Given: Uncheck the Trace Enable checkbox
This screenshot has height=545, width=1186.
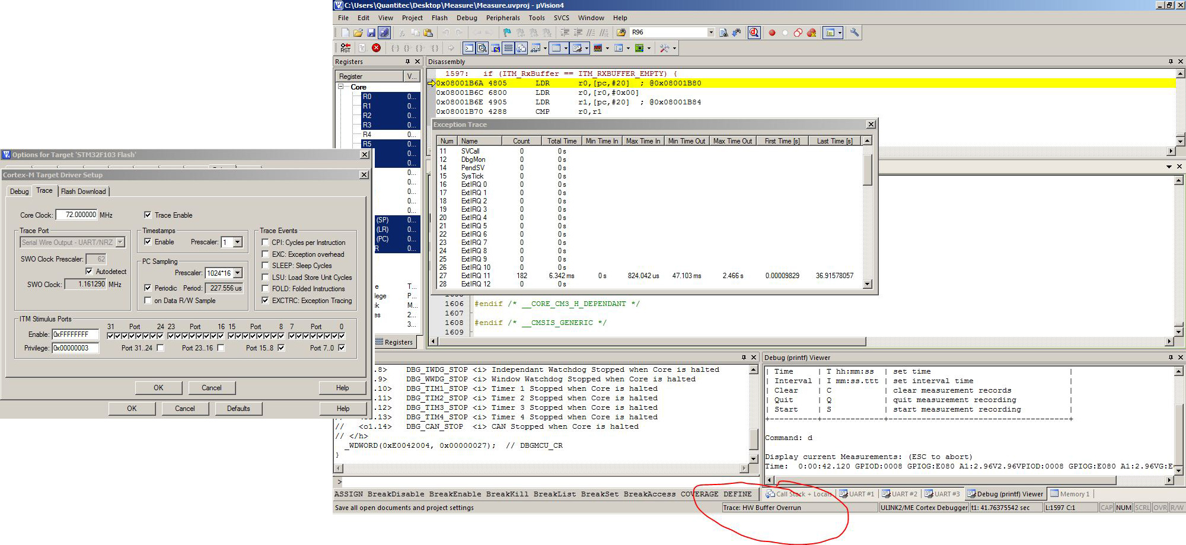Looking at the screenshot, I should 148,215.
